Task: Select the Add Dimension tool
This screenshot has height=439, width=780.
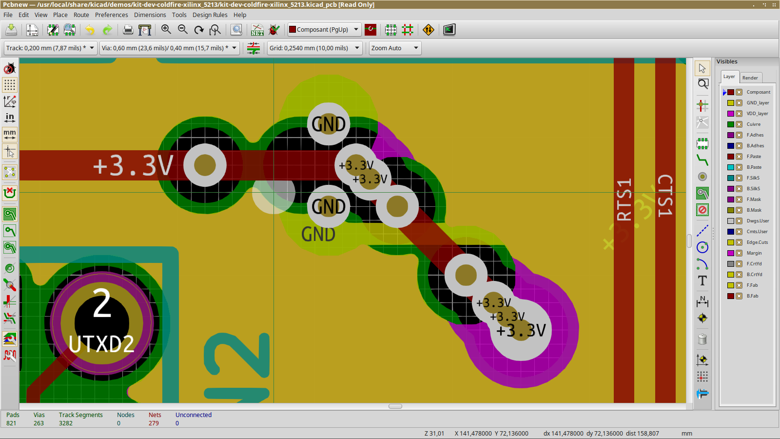Action: tap(702, 301)
